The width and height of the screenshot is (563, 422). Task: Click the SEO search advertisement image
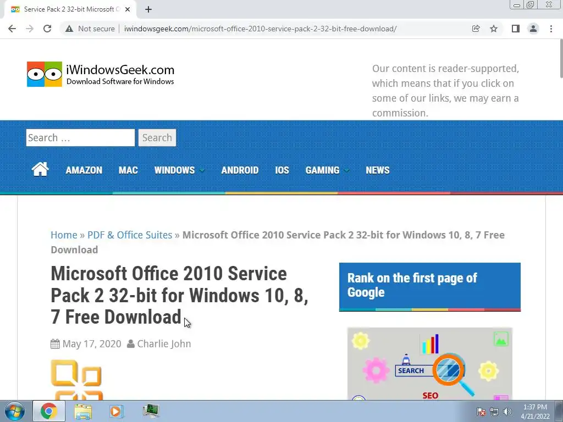(430, 364)
